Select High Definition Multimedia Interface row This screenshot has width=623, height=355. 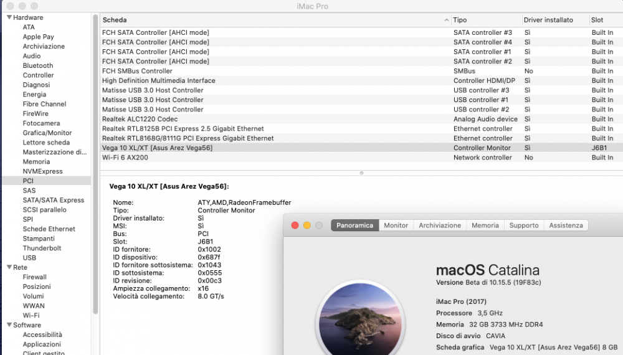(x=361, y=80)
